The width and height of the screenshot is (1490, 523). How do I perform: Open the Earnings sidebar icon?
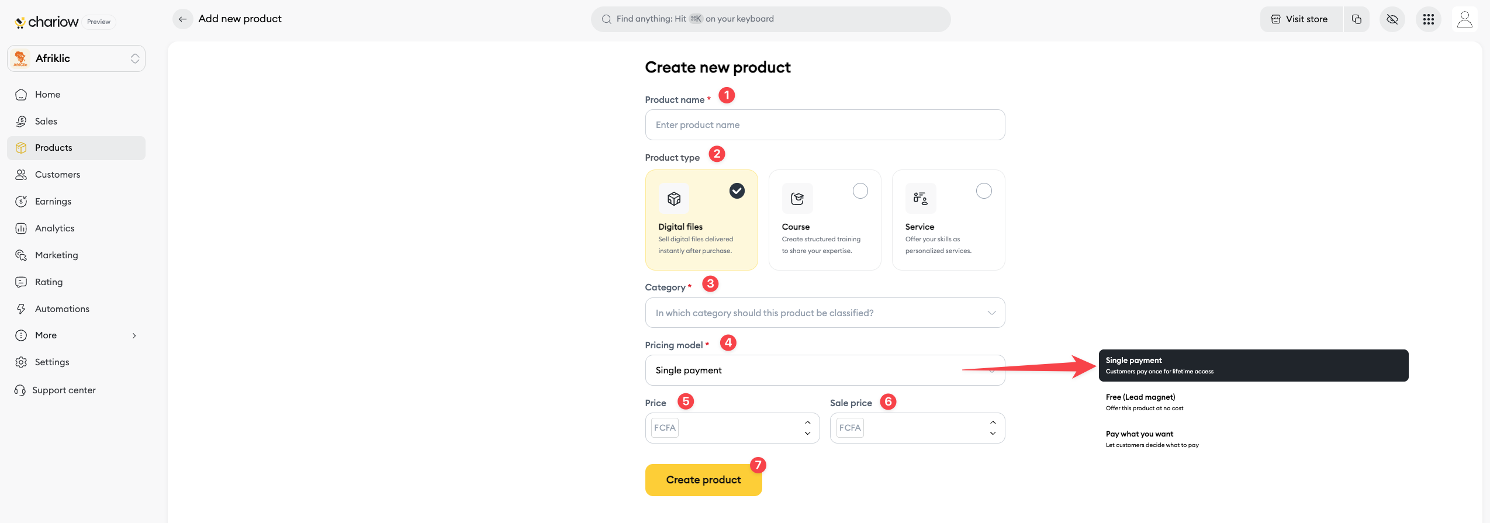[22, 202]
